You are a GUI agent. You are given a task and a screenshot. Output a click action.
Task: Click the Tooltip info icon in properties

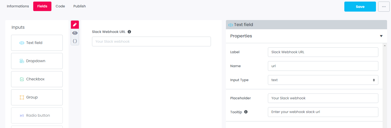tap(246, 112)
